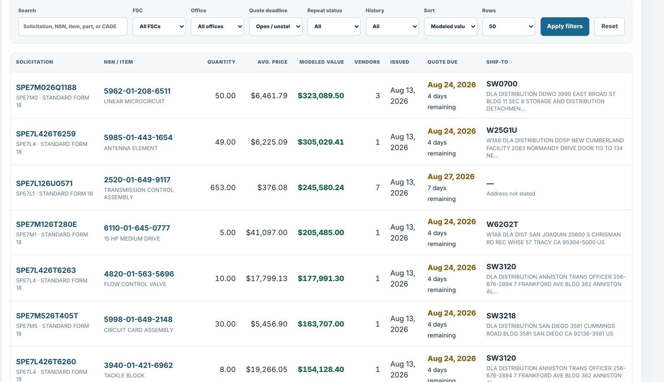Click the Search solicitation input field
664x382 pixels.
pos(73,27)
